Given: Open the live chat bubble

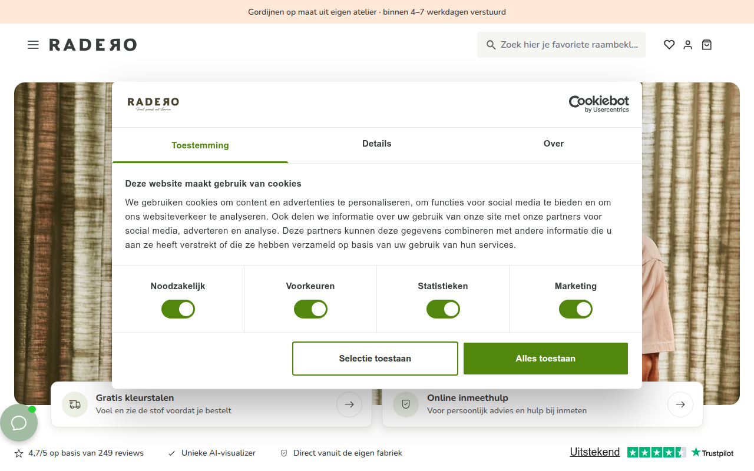Looking at the screenshot, I should [19, 423].
